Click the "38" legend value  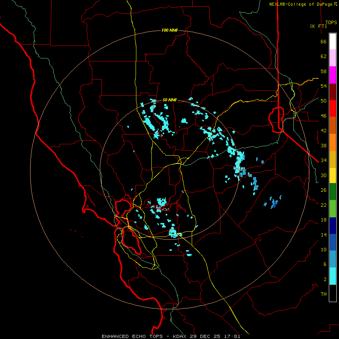coord(324,145)
